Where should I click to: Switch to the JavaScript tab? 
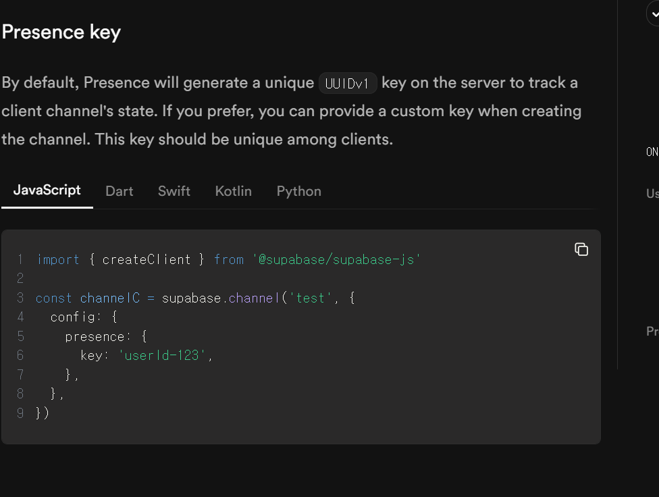coord(47,190)
